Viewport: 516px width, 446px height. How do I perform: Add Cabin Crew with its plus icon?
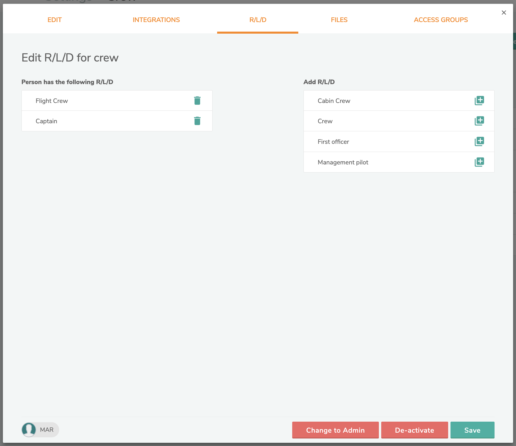coord(479,101)
